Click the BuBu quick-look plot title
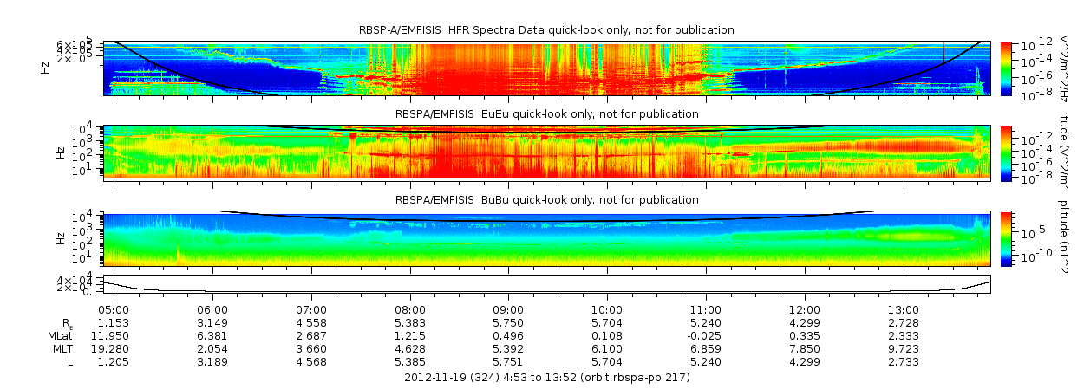The width and height of the screenshot is (1084, 389). pyautogui.click(x=546, y=200)
